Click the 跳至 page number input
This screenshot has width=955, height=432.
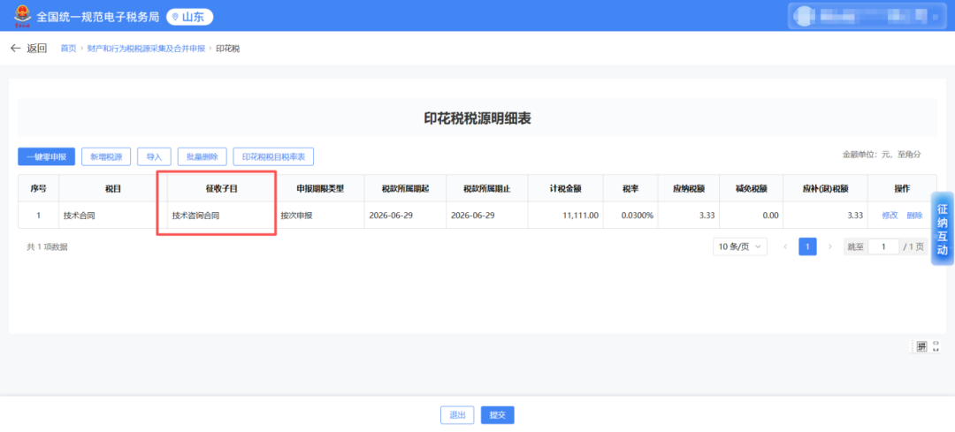[x=883, y=246]
